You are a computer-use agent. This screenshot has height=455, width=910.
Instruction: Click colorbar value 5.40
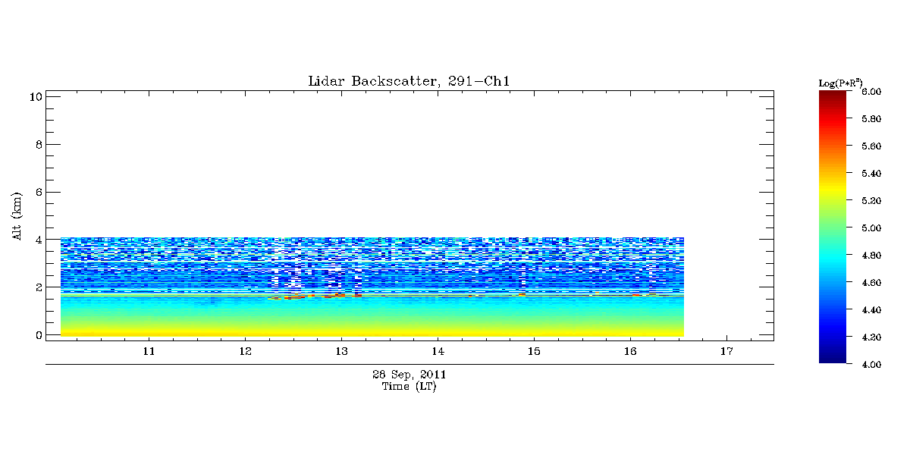coord(871,174)
